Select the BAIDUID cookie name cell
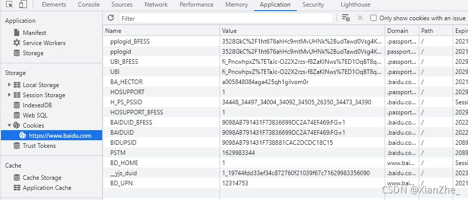Image resolution: width=468 pixels, height=200 pixels. [x=162, y=133]
